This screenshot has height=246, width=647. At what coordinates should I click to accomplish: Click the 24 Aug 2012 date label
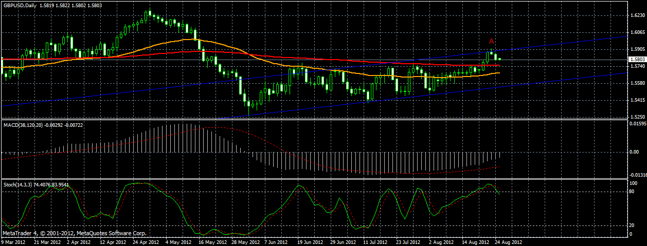[508, 242]
